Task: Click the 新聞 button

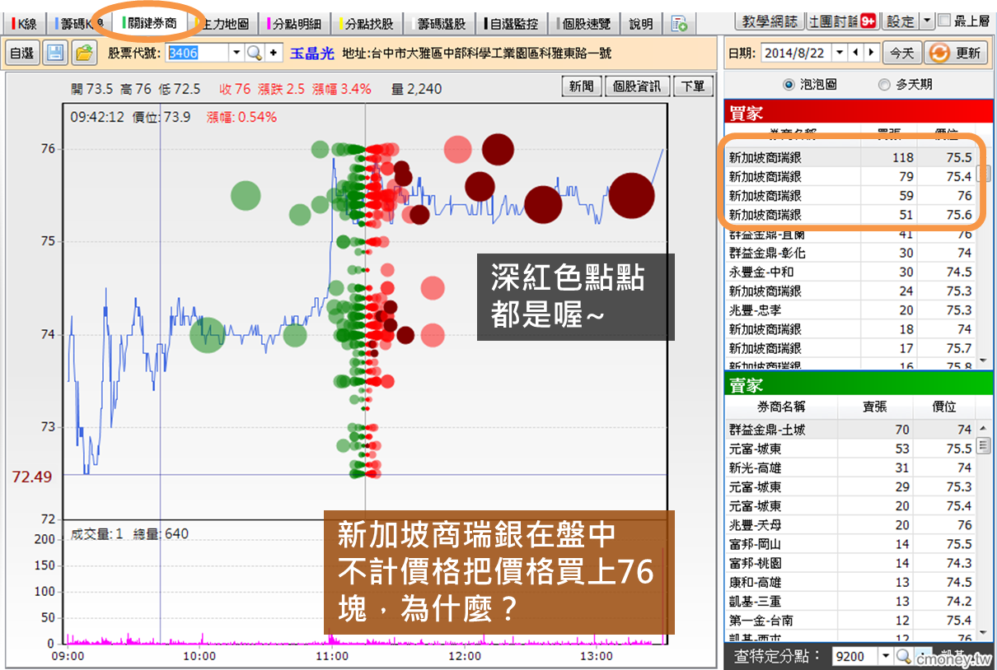Action: (581, 86)
